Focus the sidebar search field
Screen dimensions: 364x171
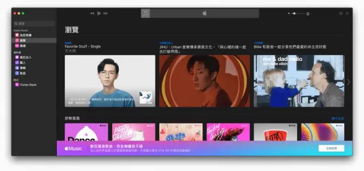(x=34, y=24)
